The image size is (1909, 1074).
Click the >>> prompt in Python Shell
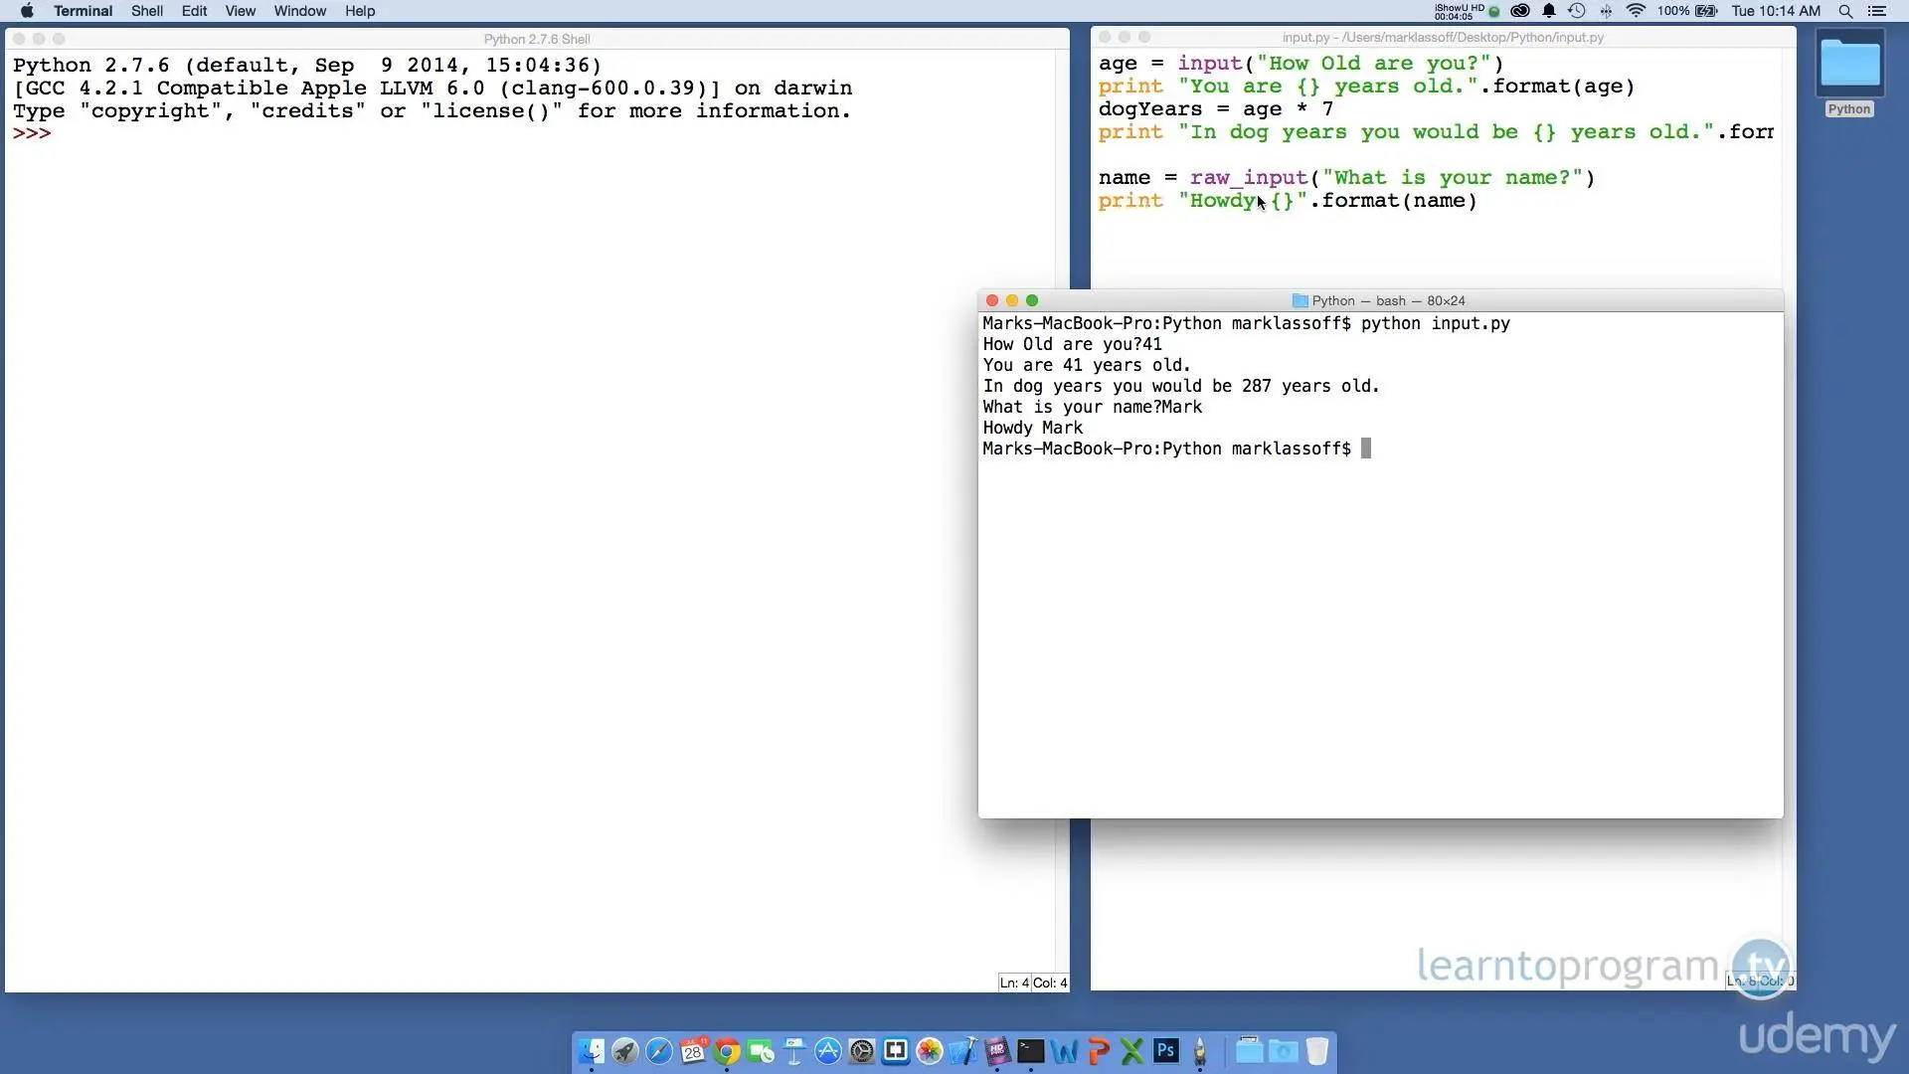tap(32, 133)
